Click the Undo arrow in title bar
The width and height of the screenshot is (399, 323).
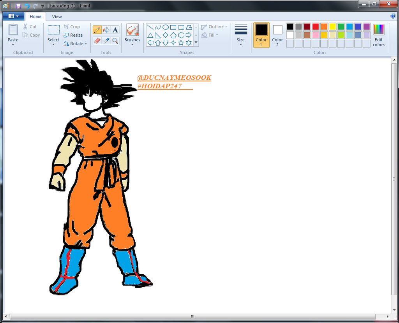coord(27,6)
